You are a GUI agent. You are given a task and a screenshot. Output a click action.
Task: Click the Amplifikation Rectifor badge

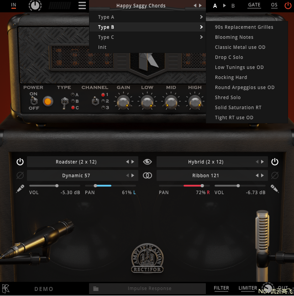pos(147,258)
